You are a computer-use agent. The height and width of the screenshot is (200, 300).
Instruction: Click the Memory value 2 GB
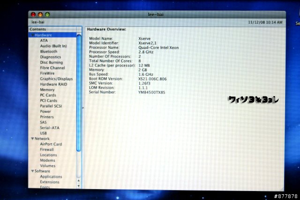142,70
